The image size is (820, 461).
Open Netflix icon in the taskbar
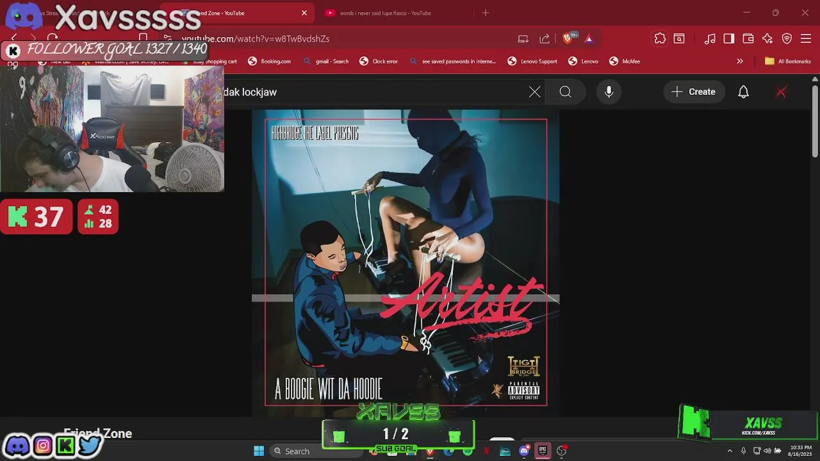pyautogui.click(x=486, y=451)
